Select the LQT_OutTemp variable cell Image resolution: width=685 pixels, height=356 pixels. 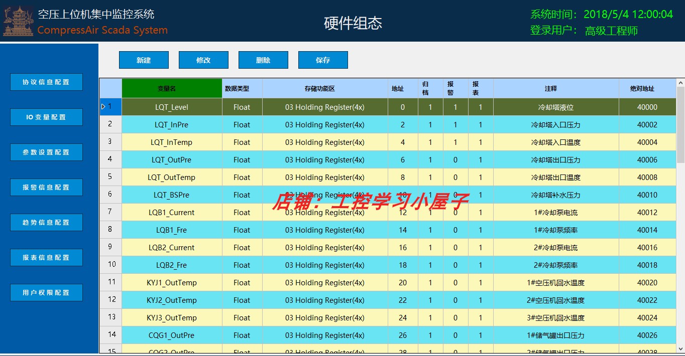(x=172, y=177)
